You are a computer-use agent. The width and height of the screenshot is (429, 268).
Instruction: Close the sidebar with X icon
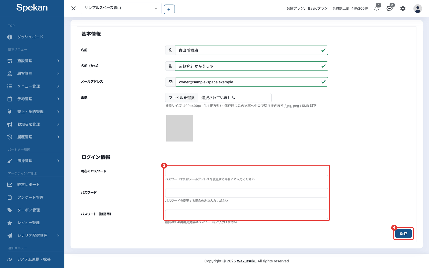tap(73, 8)
